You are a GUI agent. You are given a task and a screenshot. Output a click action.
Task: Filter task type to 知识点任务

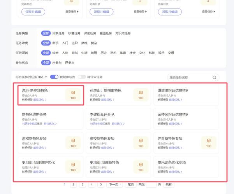tap(123, 33)
